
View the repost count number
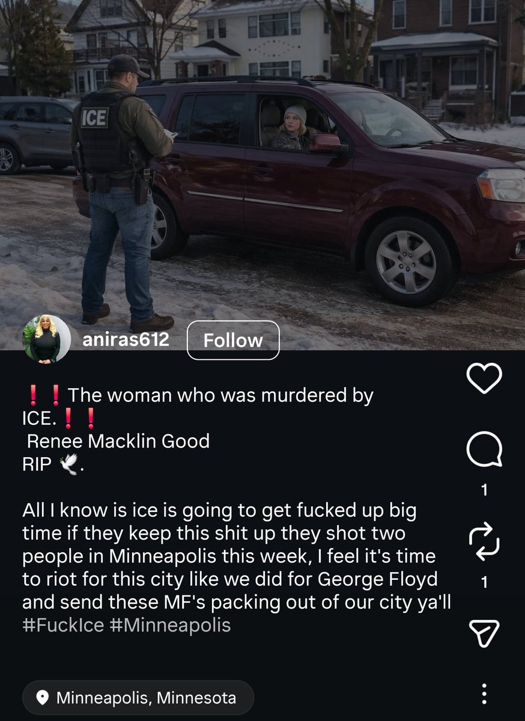click(x=484, y=582)
